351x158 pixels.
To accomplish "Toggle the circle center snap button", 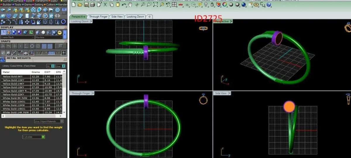I will (x=38, y=46).
